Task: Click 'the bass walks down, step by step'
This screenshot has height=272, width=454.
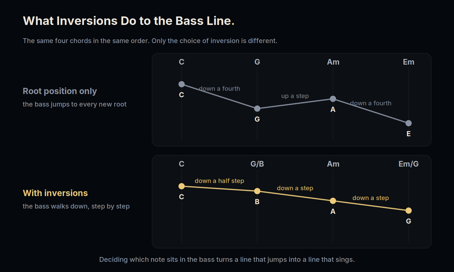Action: click(x=76, y=206)
